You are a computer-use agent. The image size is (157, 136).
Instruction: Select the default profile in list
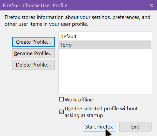point(105,36)
